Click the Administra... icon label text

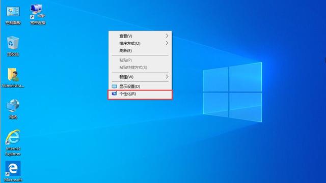point(13,86)
